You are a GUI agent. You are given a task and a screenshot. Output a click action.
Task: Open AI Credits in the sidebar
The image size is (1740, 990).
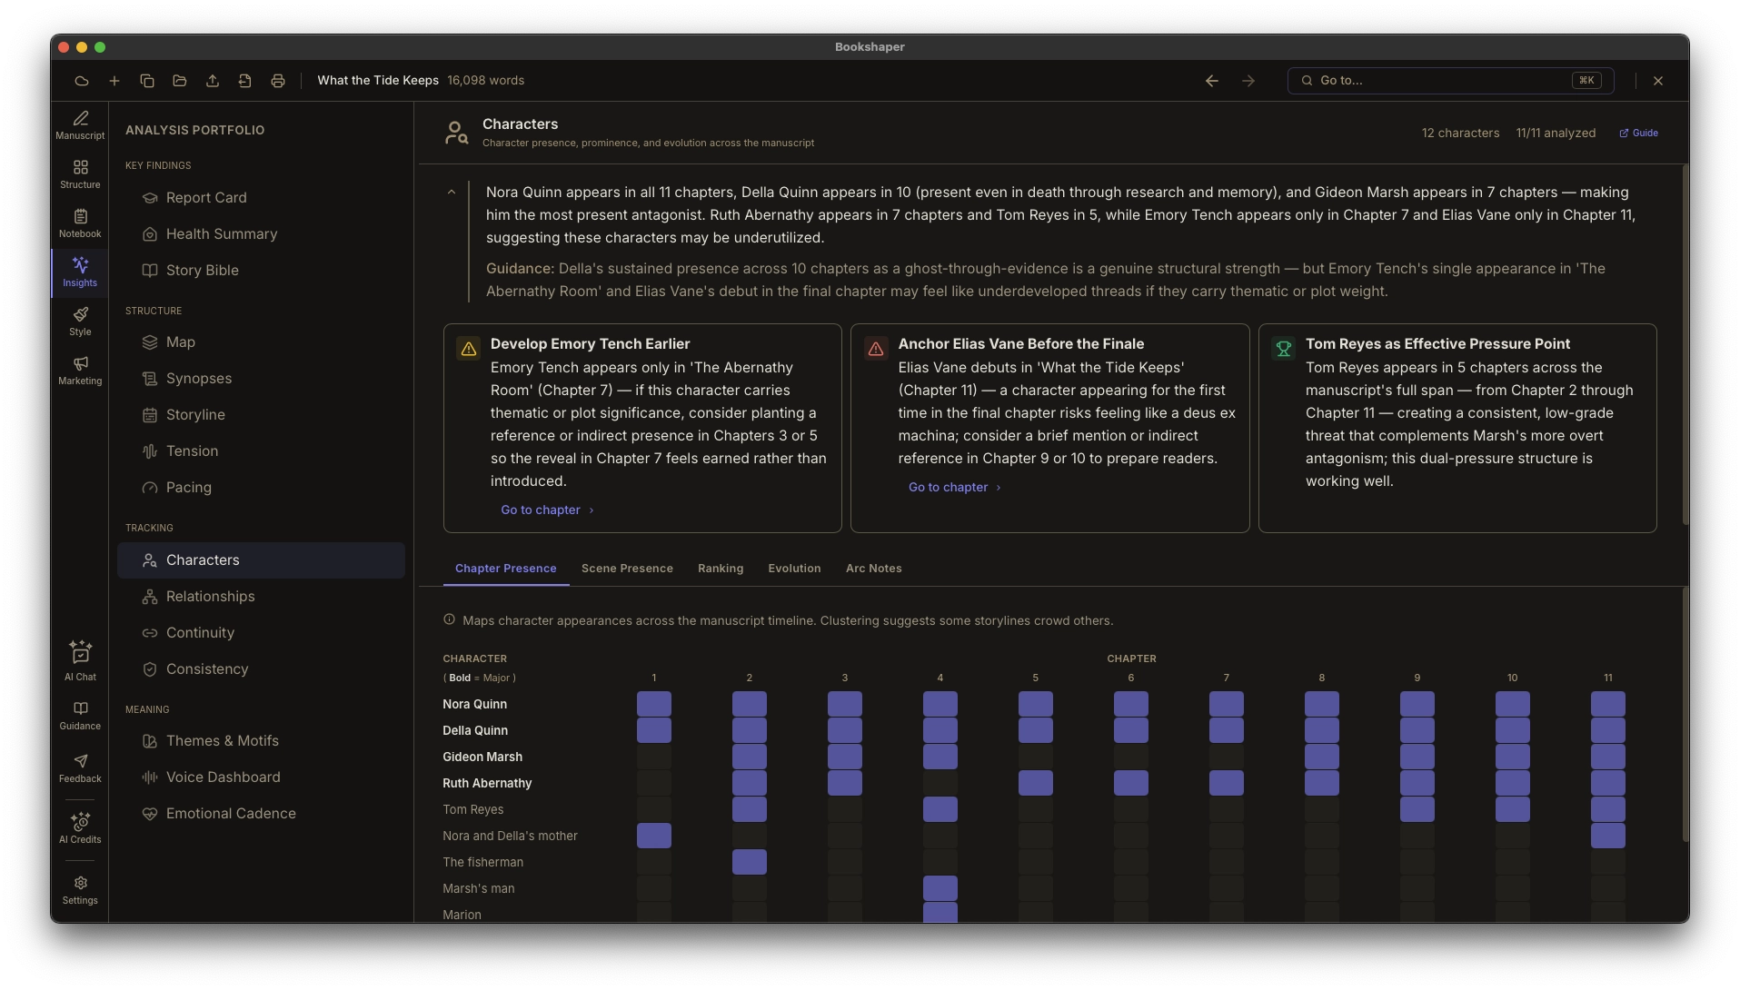80,827
